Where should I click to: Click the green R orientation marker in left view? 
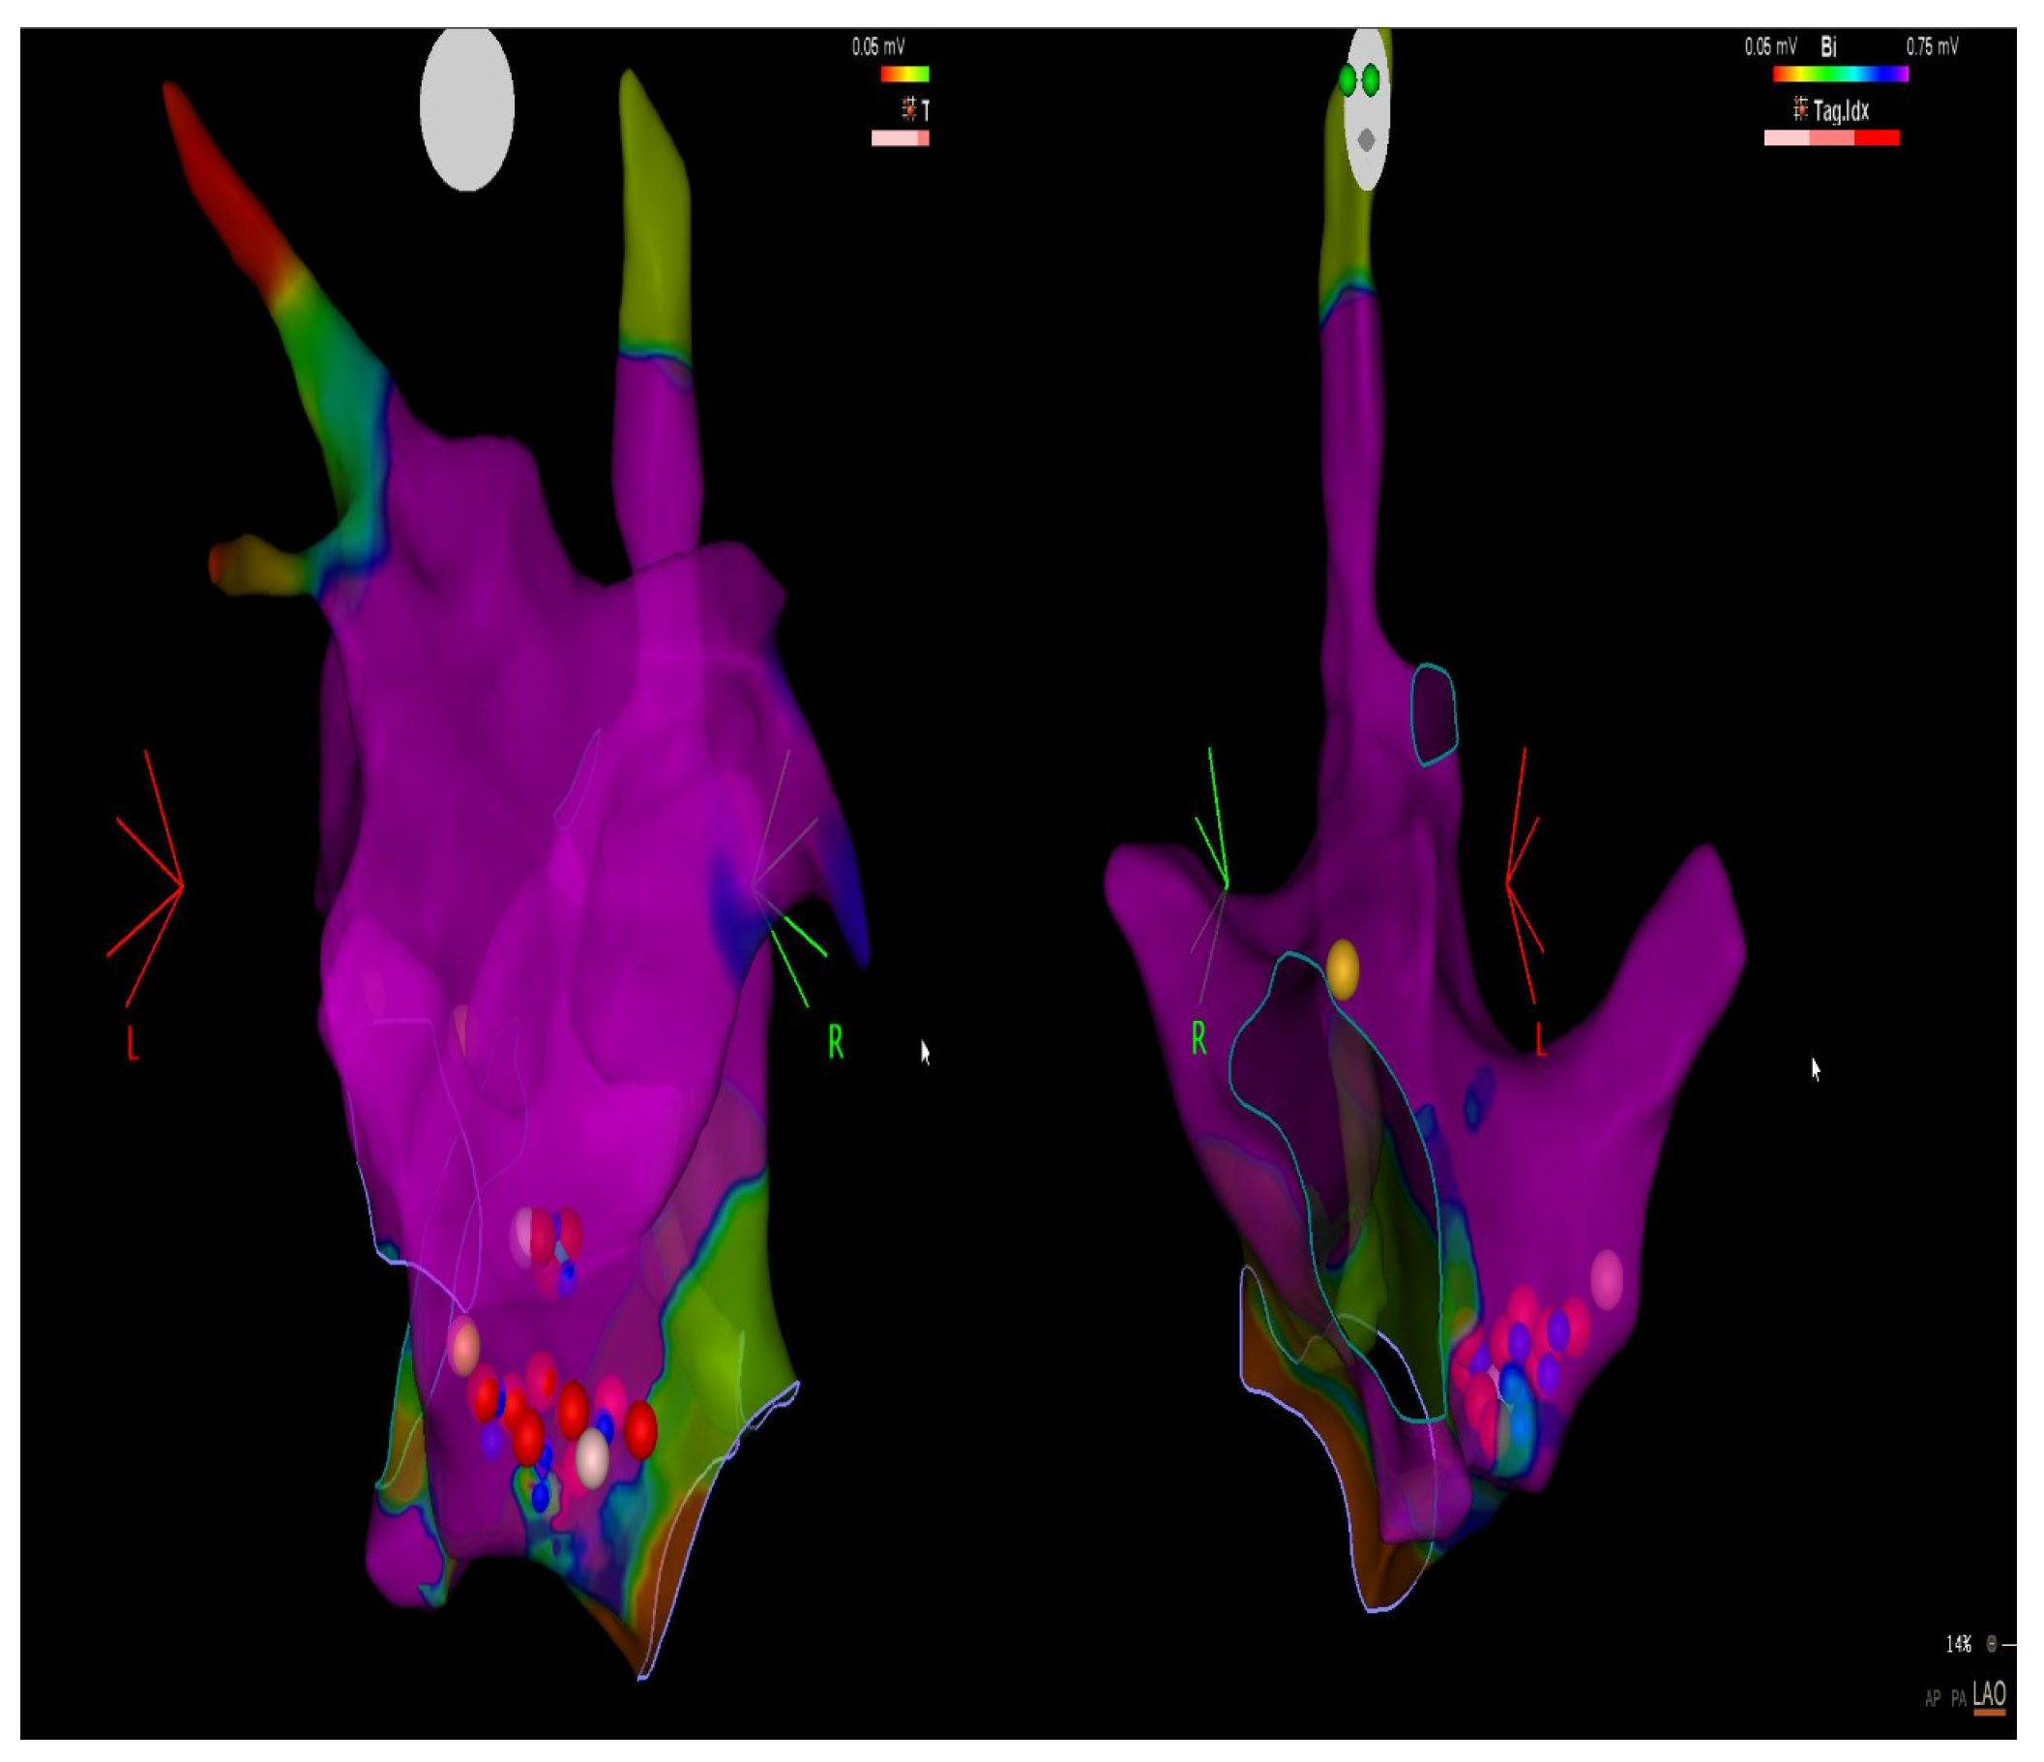836,1043
